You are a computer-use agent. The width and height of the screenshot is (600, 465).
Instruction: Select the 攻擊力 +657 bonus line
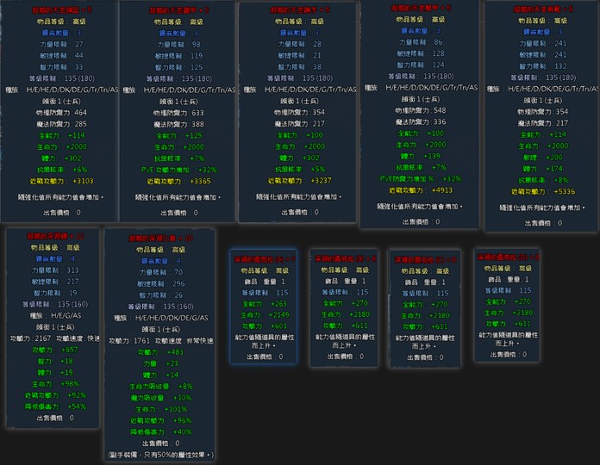point(55,350)
